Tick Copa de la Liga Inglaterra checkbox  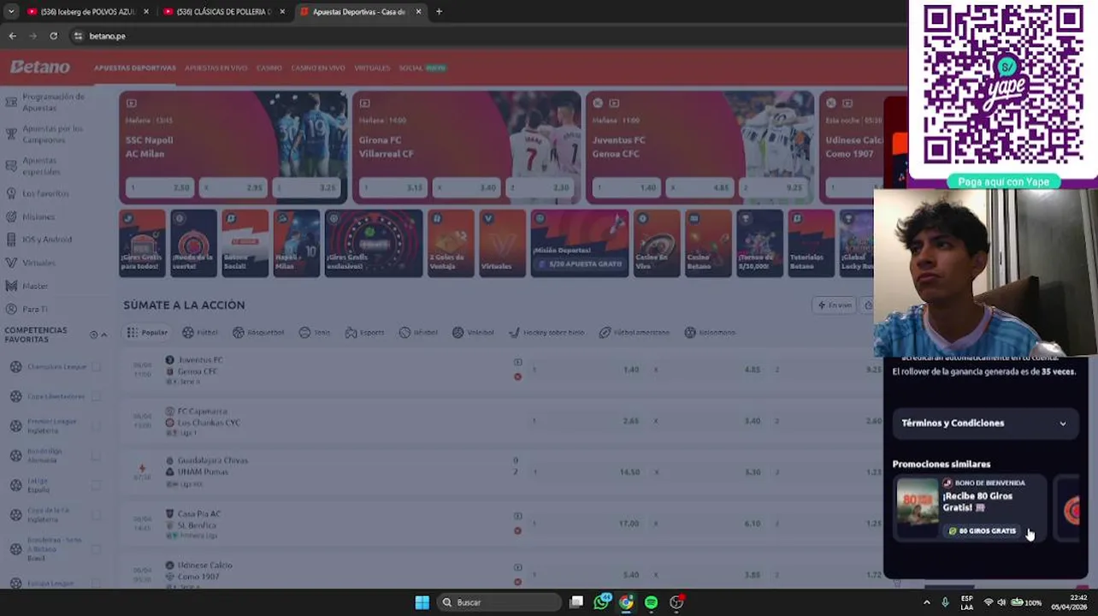click(96, 514)
